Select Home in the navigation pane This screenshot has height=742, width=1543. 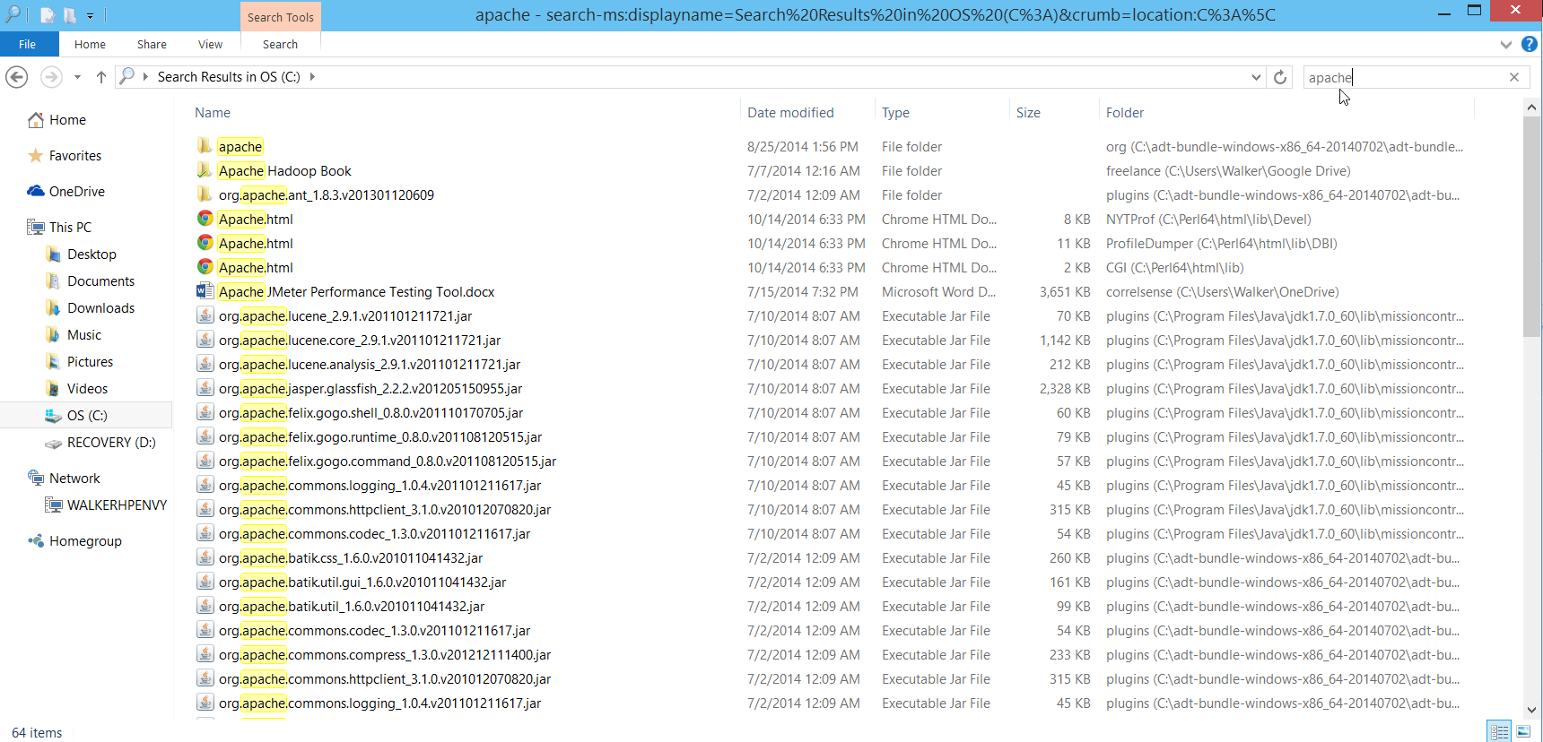coord(67,120)
